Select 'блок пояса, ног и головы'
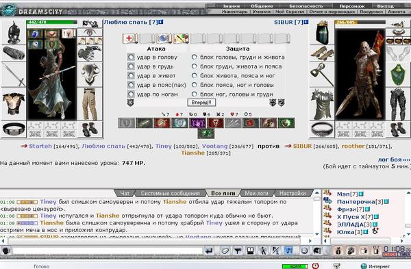 (195, 85)
